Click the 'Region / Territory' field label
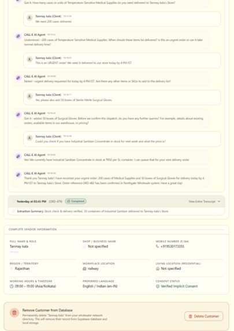The image size is (234, 331). coord(24,263)
